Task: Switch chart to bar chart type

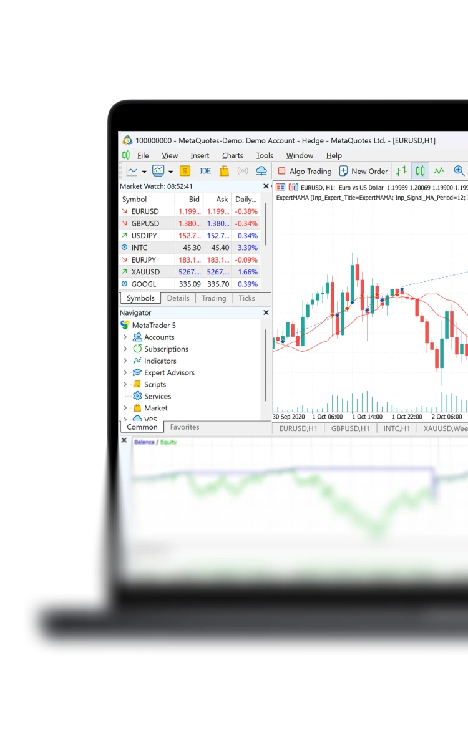Action: tap(401, 171)
